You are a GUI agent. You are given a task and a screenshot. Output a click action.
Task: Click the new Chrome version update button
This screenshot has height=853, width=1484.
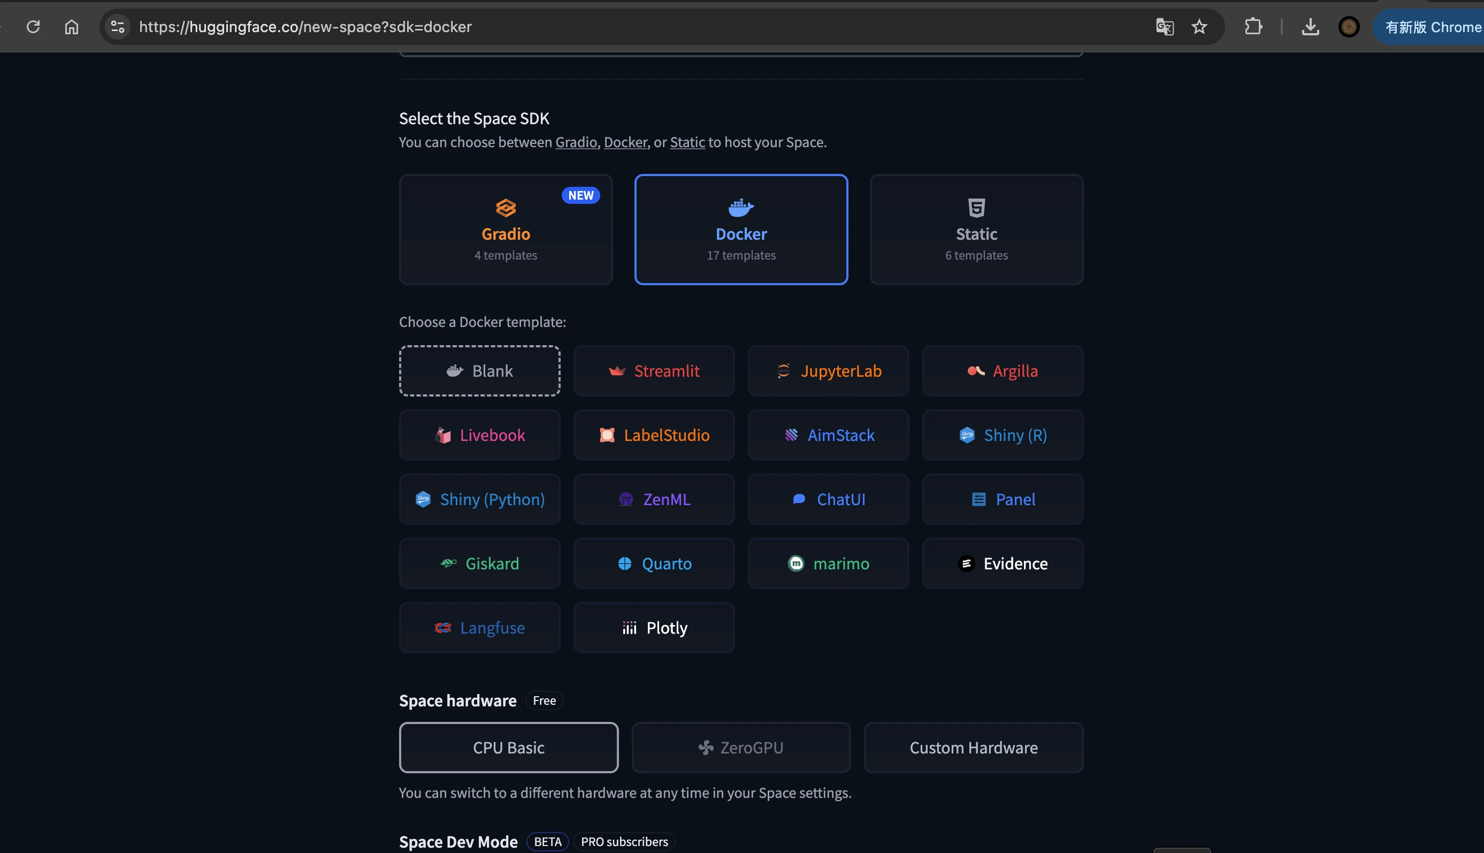point(1432,27)
